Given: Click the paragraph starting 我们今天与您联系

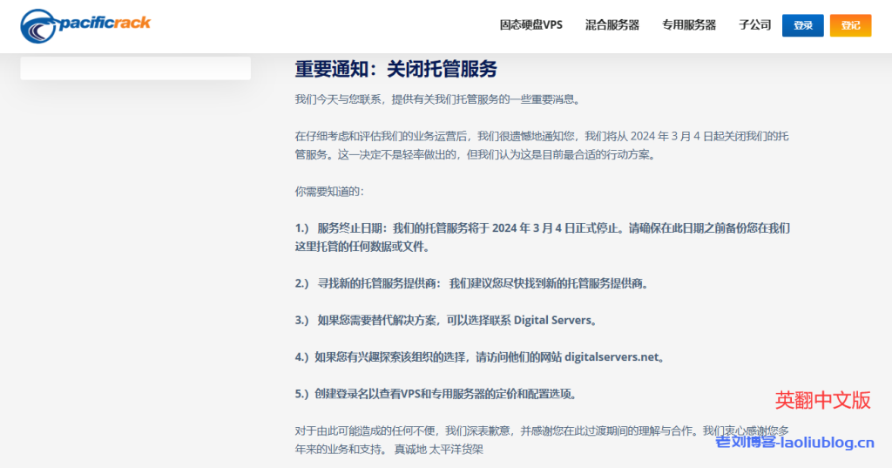Looking at the screenshot, I should pos(439,99).
